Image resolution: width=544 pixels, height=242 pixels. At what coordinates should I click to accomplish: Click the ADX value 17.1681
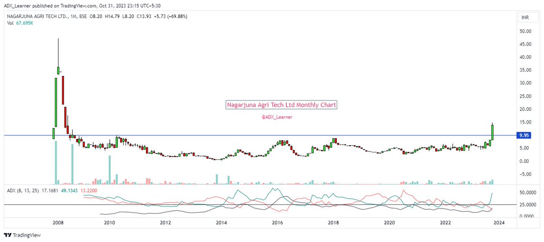point(51,191)
